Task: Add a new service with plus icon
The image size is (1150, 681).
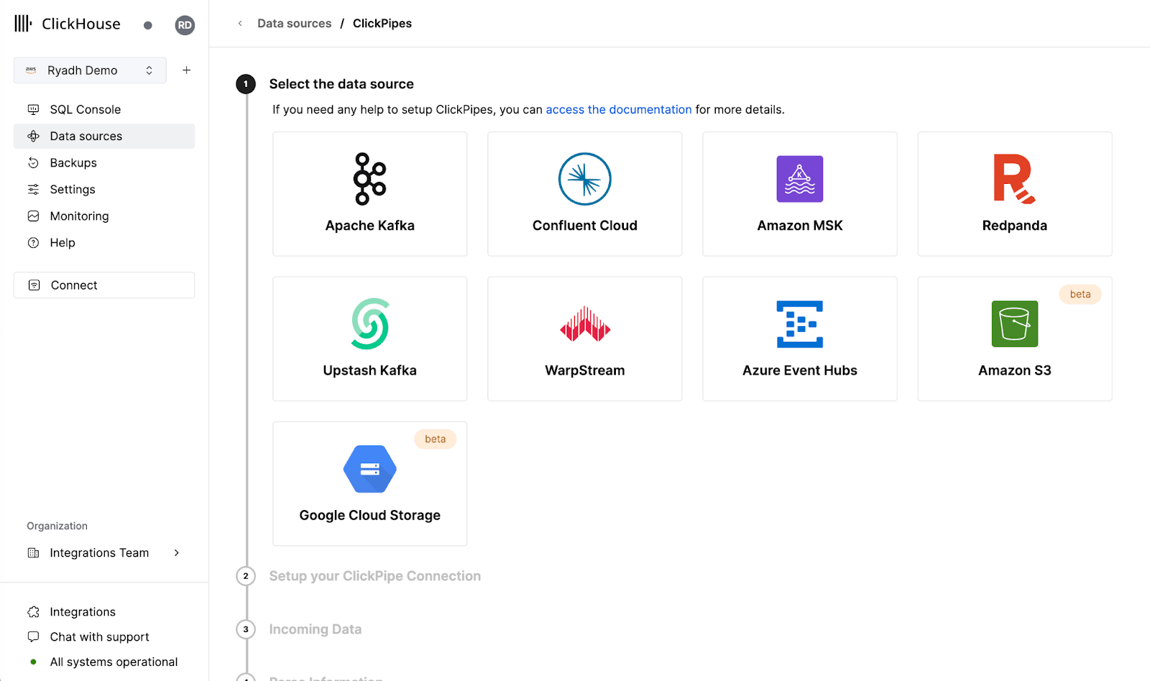Action: (186, 70)
